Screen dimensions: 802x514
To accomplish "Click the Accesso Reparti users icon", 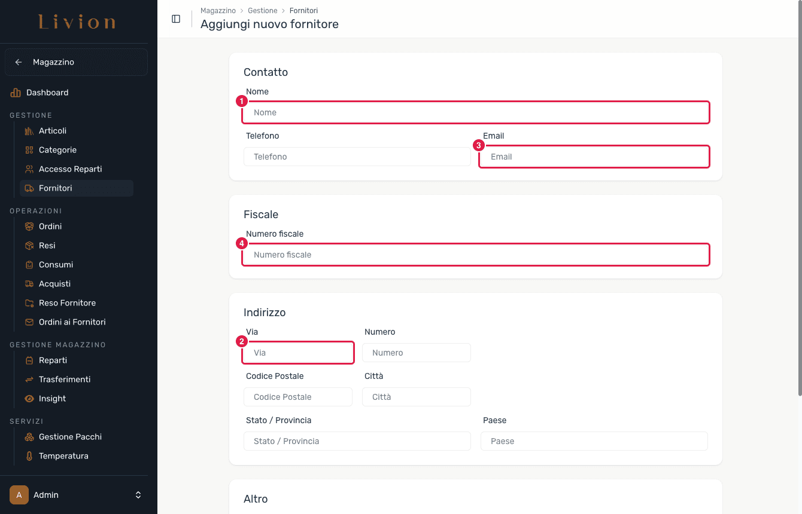I will (x=29, y=169).
